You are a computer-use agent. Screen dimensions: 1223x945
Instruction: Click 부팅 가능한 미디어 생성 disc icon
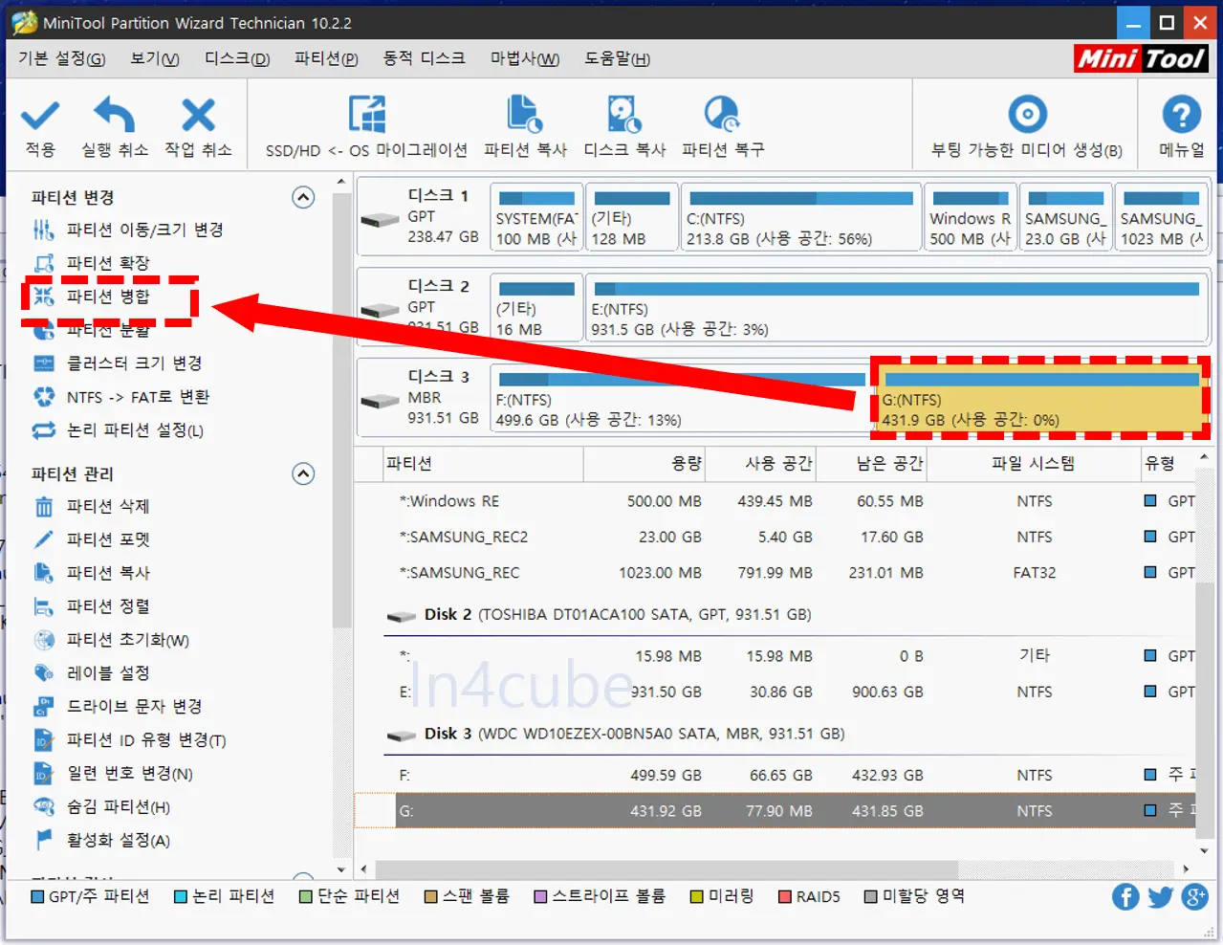pos(1027,115)
